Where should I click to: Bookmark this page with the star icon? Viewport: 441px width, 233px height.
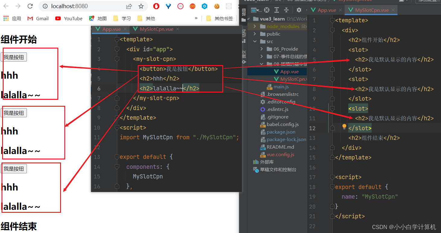click(141, 6)
